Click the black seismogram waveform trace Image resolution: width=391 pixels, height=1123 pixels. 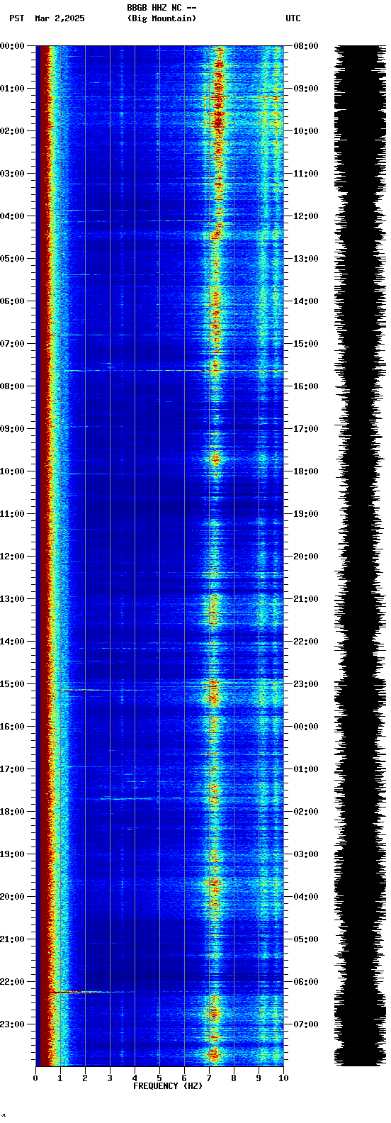coord(360,556)
